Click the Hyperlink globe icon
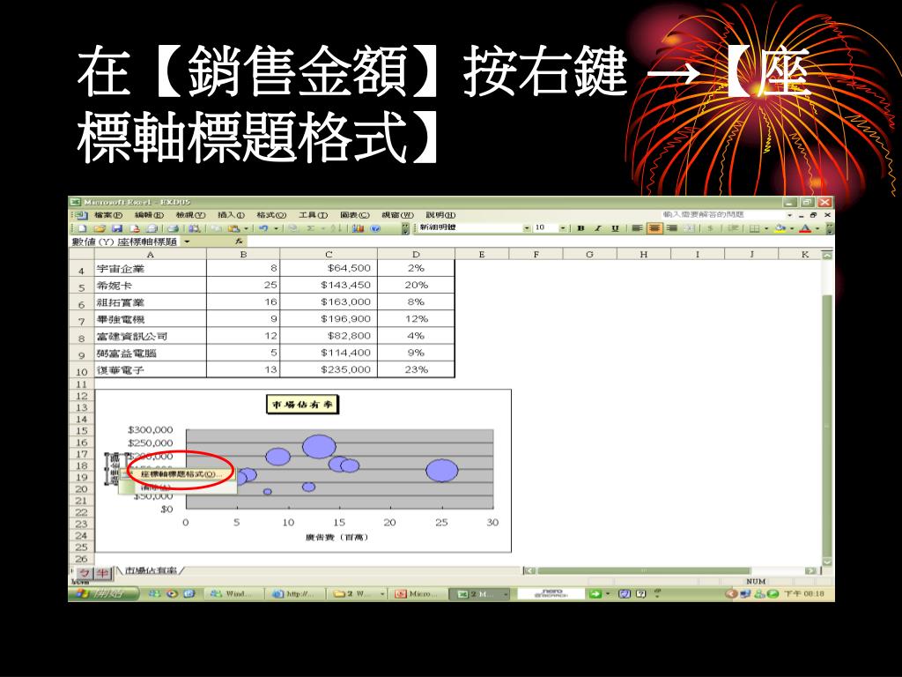Viewport: 902px width, 677px height. tap(293, 228)
